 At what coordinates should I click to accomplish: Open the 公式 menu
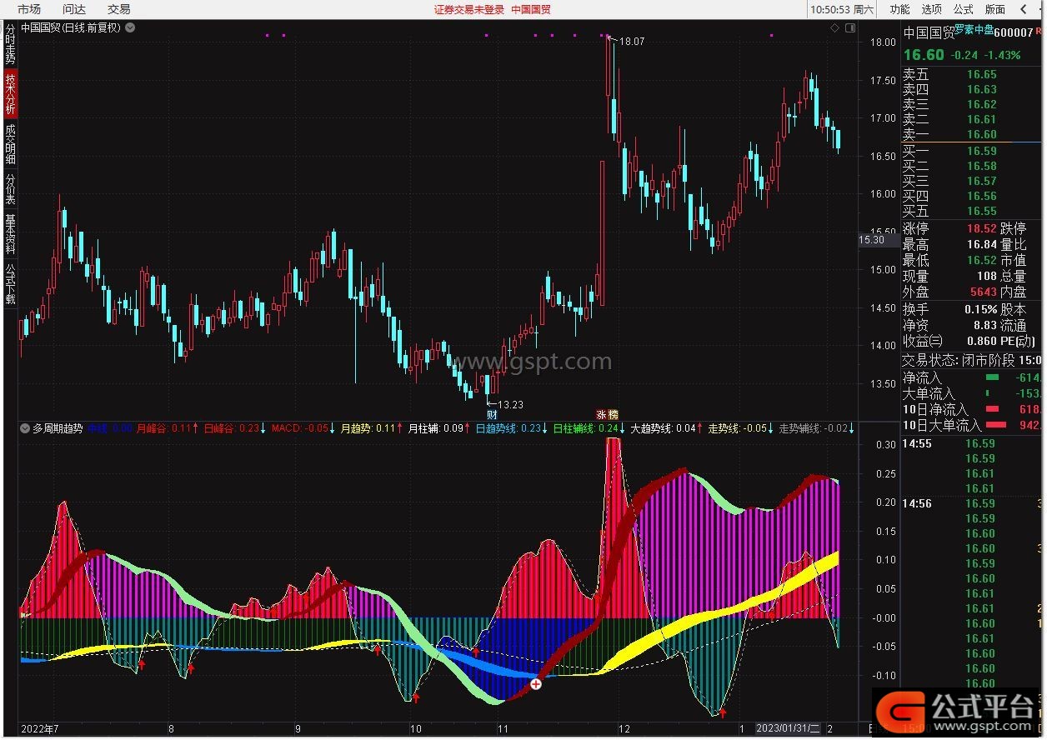pos(963,9)
